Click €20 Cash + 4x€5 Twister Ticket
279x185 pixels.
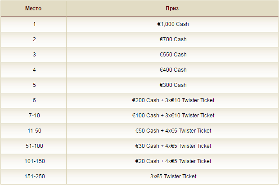pos(173,161)
